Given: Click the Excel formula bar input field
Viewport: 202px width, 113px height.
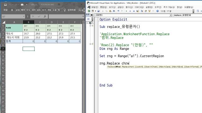Looking at the screenshot, I should (65, 16).
